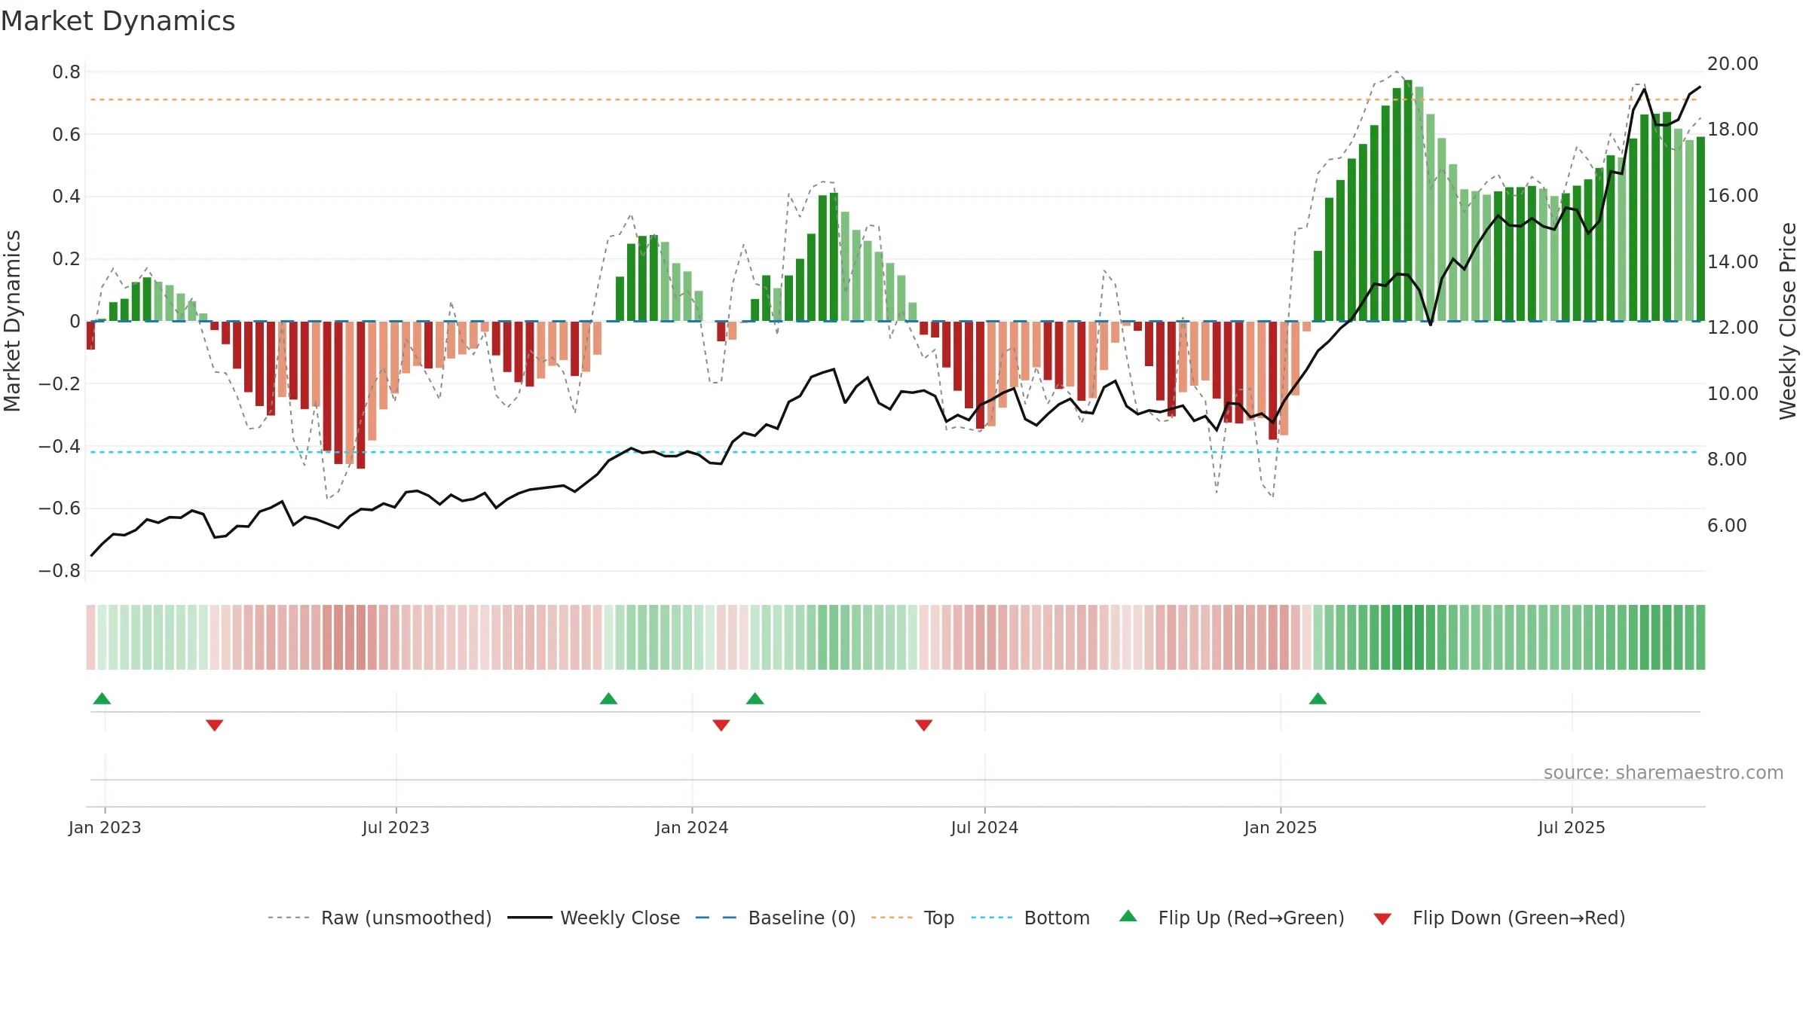Click the tallest dark green bar in early 2025
The height and width of the screenshot is (1017, 1809).
(1408, 200)
